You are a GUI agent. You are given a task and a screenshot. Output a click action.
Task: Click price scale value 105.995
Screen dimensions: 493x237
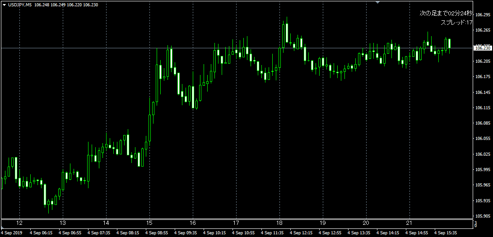(x=483, y=170)
